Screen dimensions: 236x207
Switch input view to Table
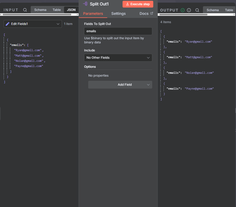coord(57,10)
